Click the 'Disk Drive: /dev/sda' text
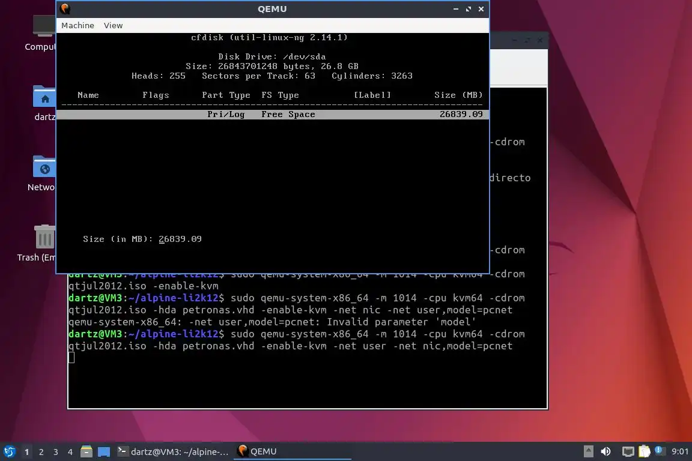Viewport: 692px width, 461px height. tap(272, 56)
